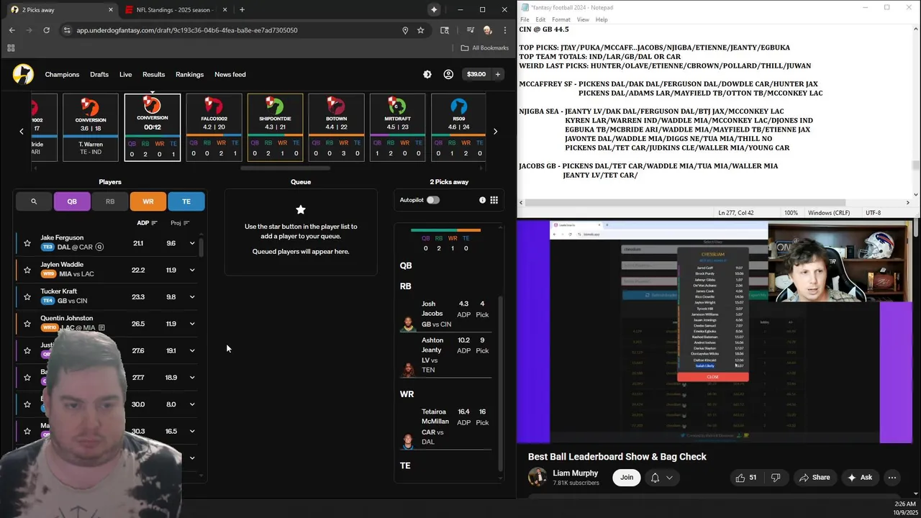This screenshot has width=921, height=518.
Task: Click the site info icon in address bar
Action: coord(67,30)
